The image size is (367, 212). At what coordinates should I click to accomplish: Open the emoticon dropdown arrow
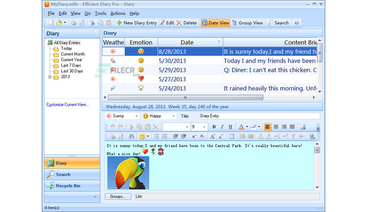pyautogui.click(x=148, y=136)
